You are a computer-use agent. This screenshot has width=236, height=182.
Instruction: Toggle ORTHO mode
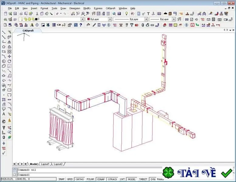coord(80,179)
